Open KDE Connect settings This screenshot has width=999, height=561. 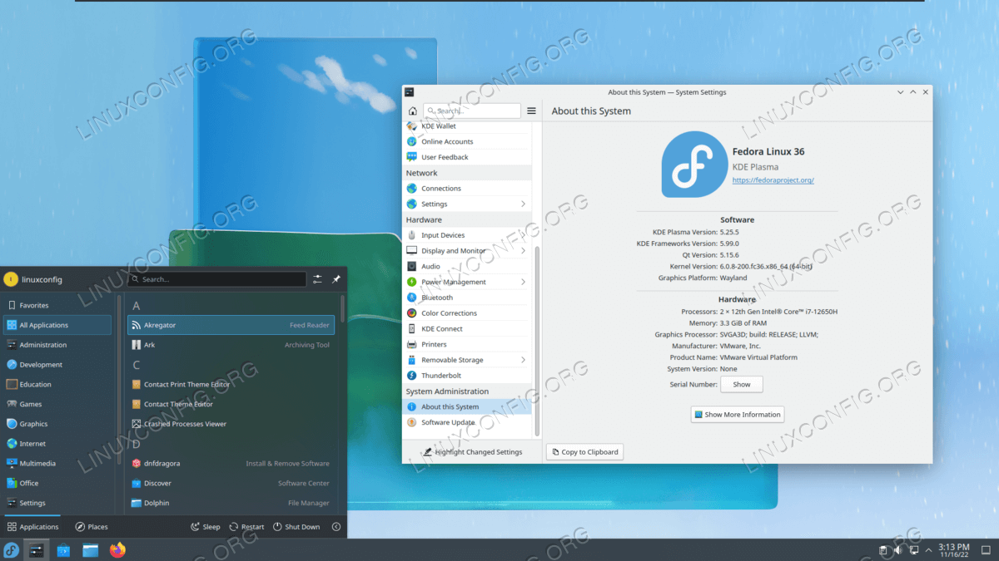click(x=467, y=328)
